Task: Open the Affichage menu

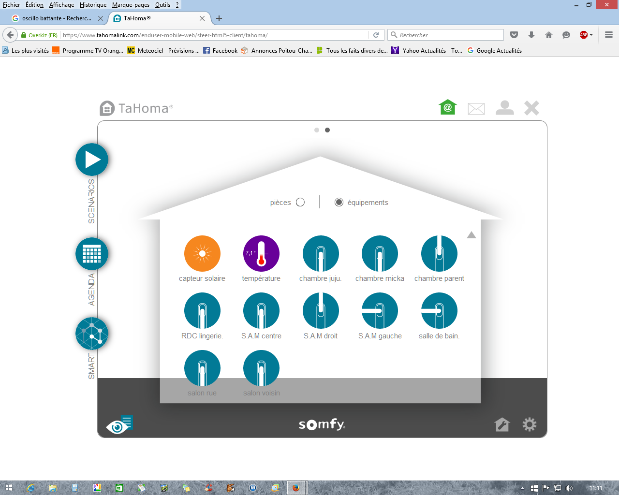Action: tap(62, 5)
